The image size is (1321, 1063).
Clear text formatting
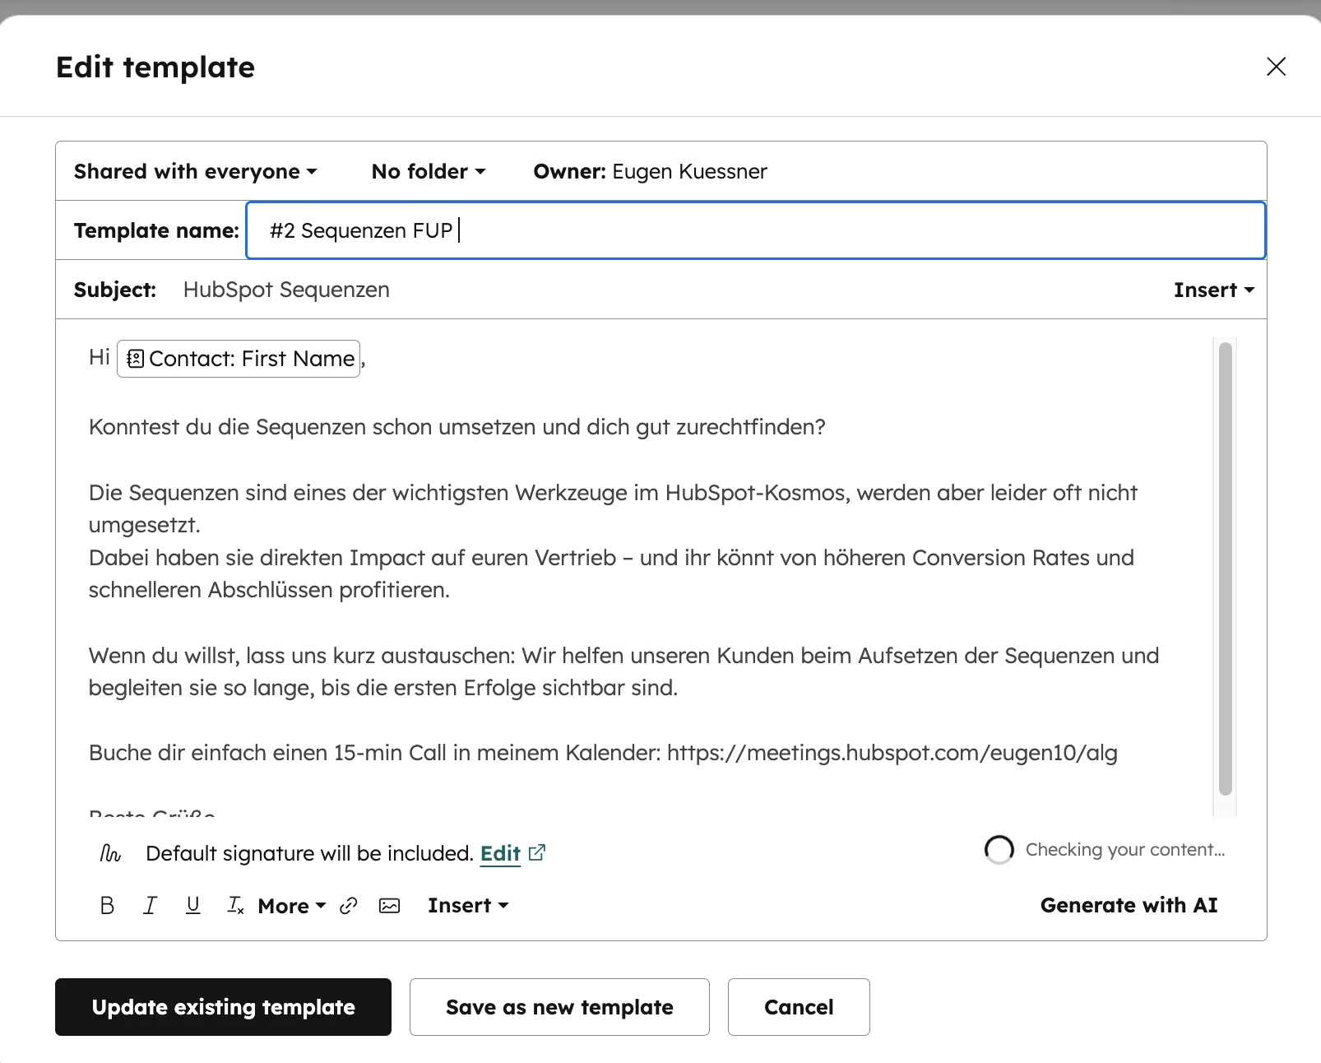(235, 905)
